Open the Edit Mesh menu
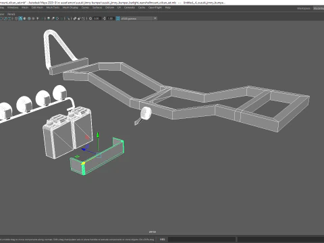This screenshot has height=243, width=324. (x=37, y=7)
